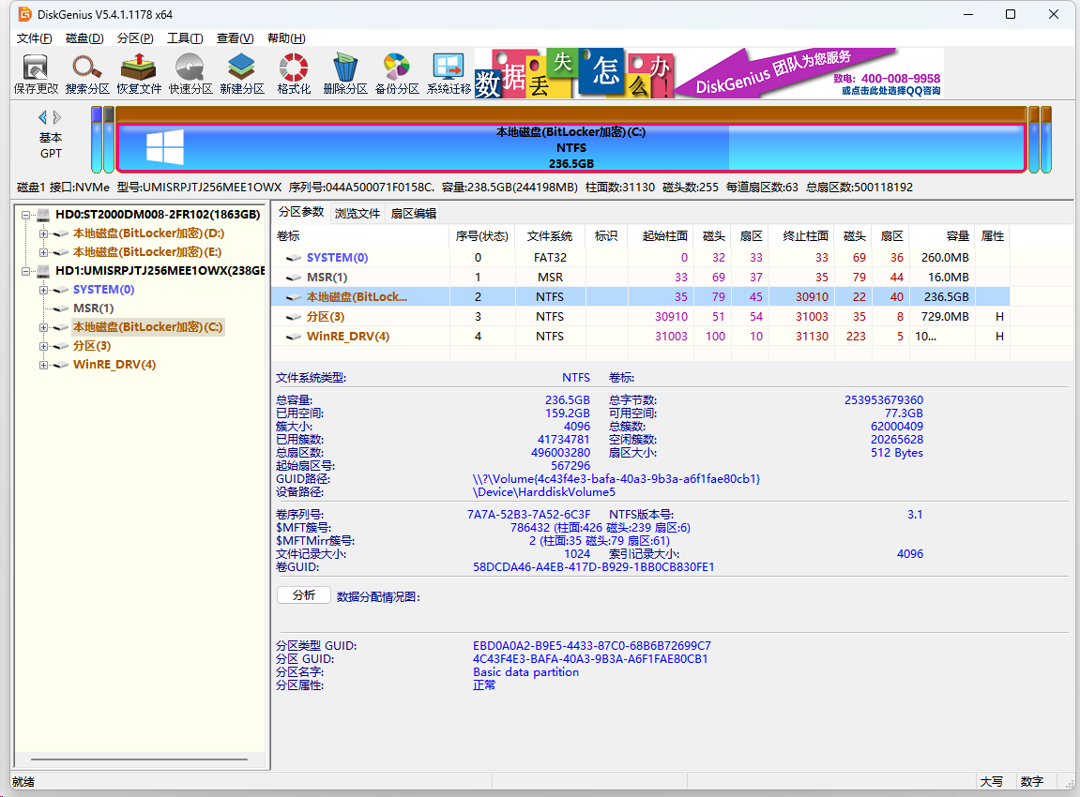The width and height of the screenshot is (1080, 797).
Task: Click the DiskGenius team service banner ad
Action: point(809,72)
